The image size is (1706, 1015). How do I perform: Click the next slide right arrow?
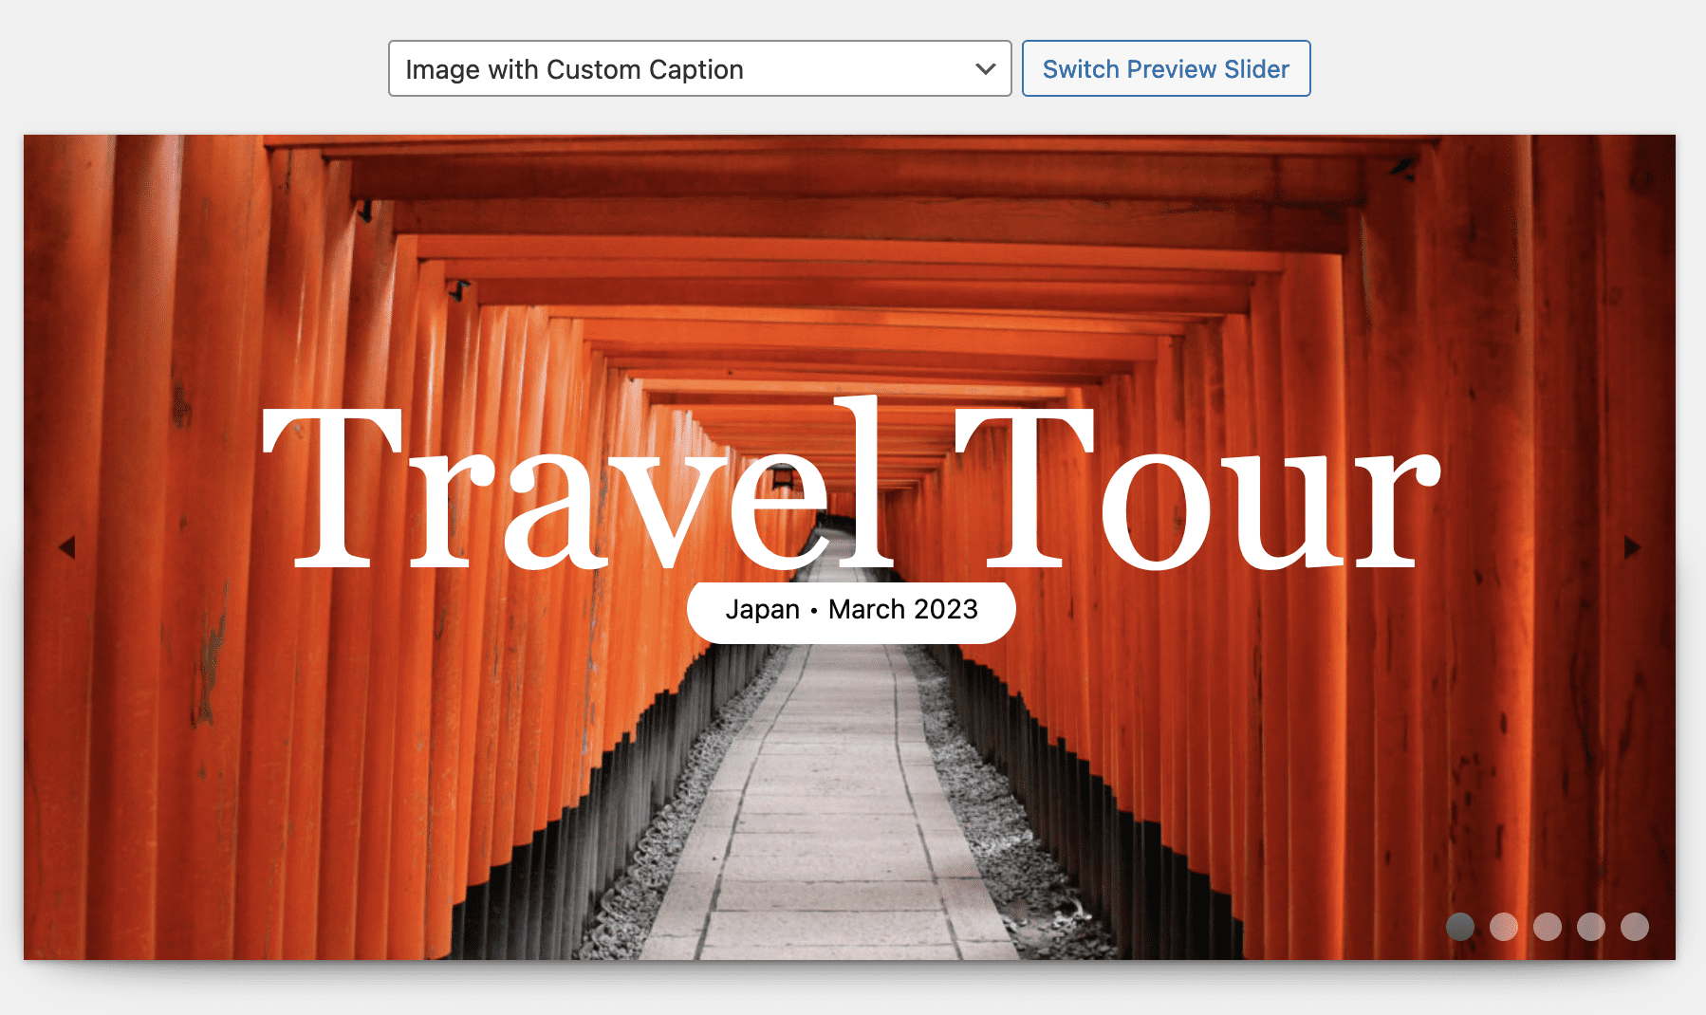pos(1632,547)
